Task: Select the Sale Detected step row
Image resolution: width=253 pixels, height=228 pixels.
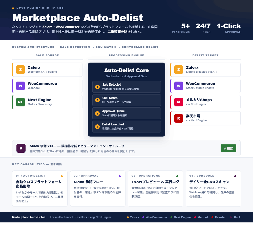Action: pos(126,87)
